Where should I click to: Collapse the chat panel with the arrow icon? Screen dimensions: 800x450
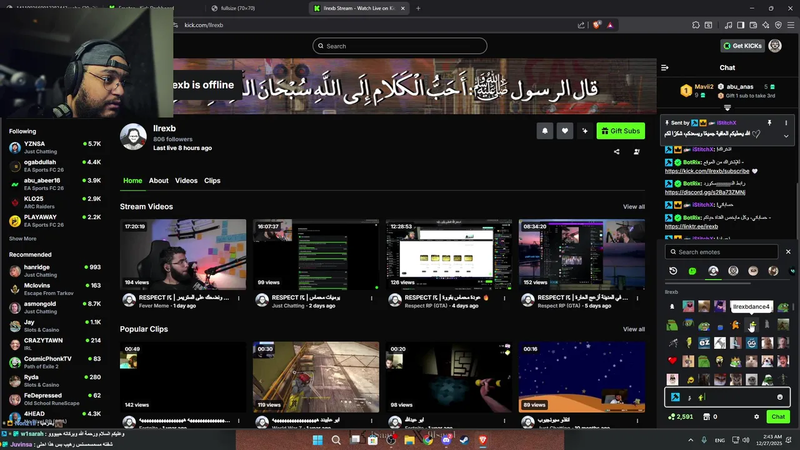click(x=665, y=67)
